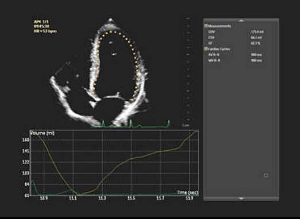This screenshot has height=219, width=300.
Task: Collapse the Measurements section expander
Action: [206, 26]
